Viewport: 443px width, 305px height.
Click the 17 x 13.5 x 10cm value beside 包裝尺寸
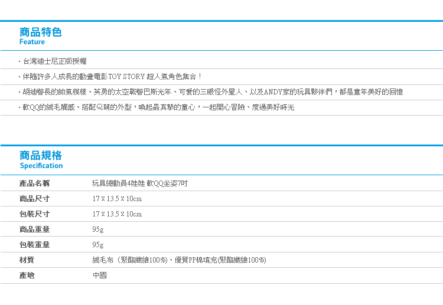(117, 214)
